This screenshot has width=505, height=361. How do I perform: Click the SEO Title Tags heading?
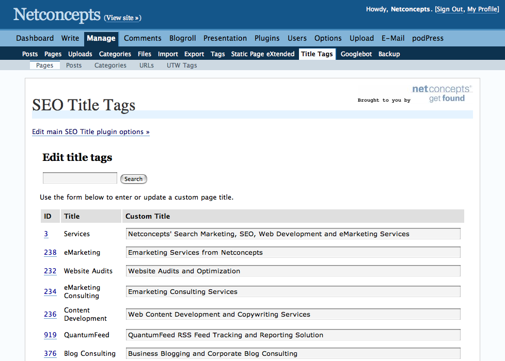pyautogui.click(x=84, y=105)
